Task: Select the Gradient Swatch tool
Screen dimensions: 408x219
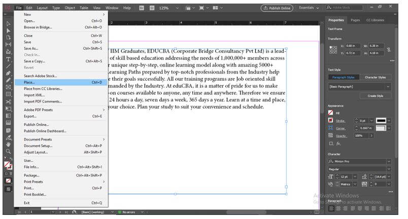Action: (8, 116)
